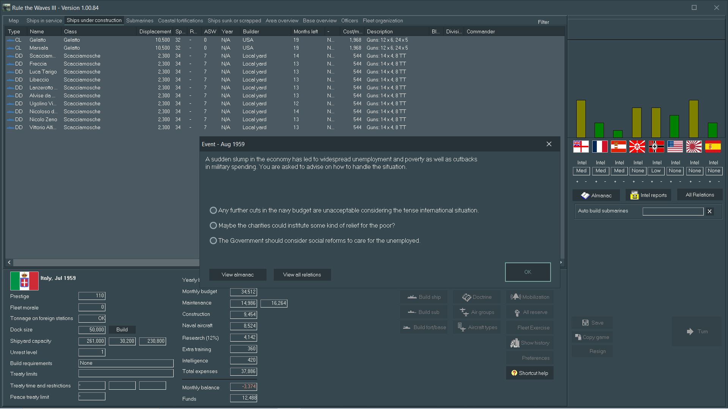Open All Relations

[x=700, y=195]
